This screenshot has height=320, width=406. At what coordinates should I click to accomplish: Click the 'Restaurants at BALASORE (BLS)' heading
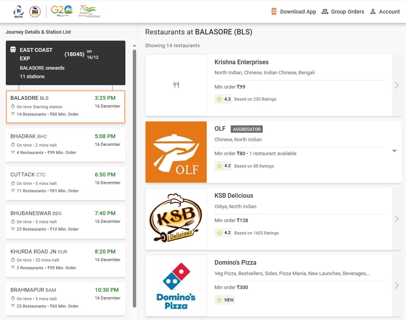coord(199,32)
